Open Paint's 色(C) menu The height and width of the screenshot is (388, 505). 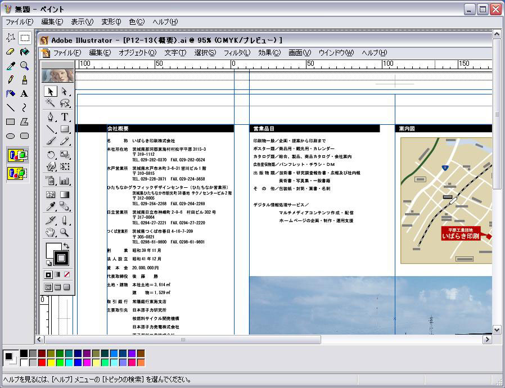(137, 22)
